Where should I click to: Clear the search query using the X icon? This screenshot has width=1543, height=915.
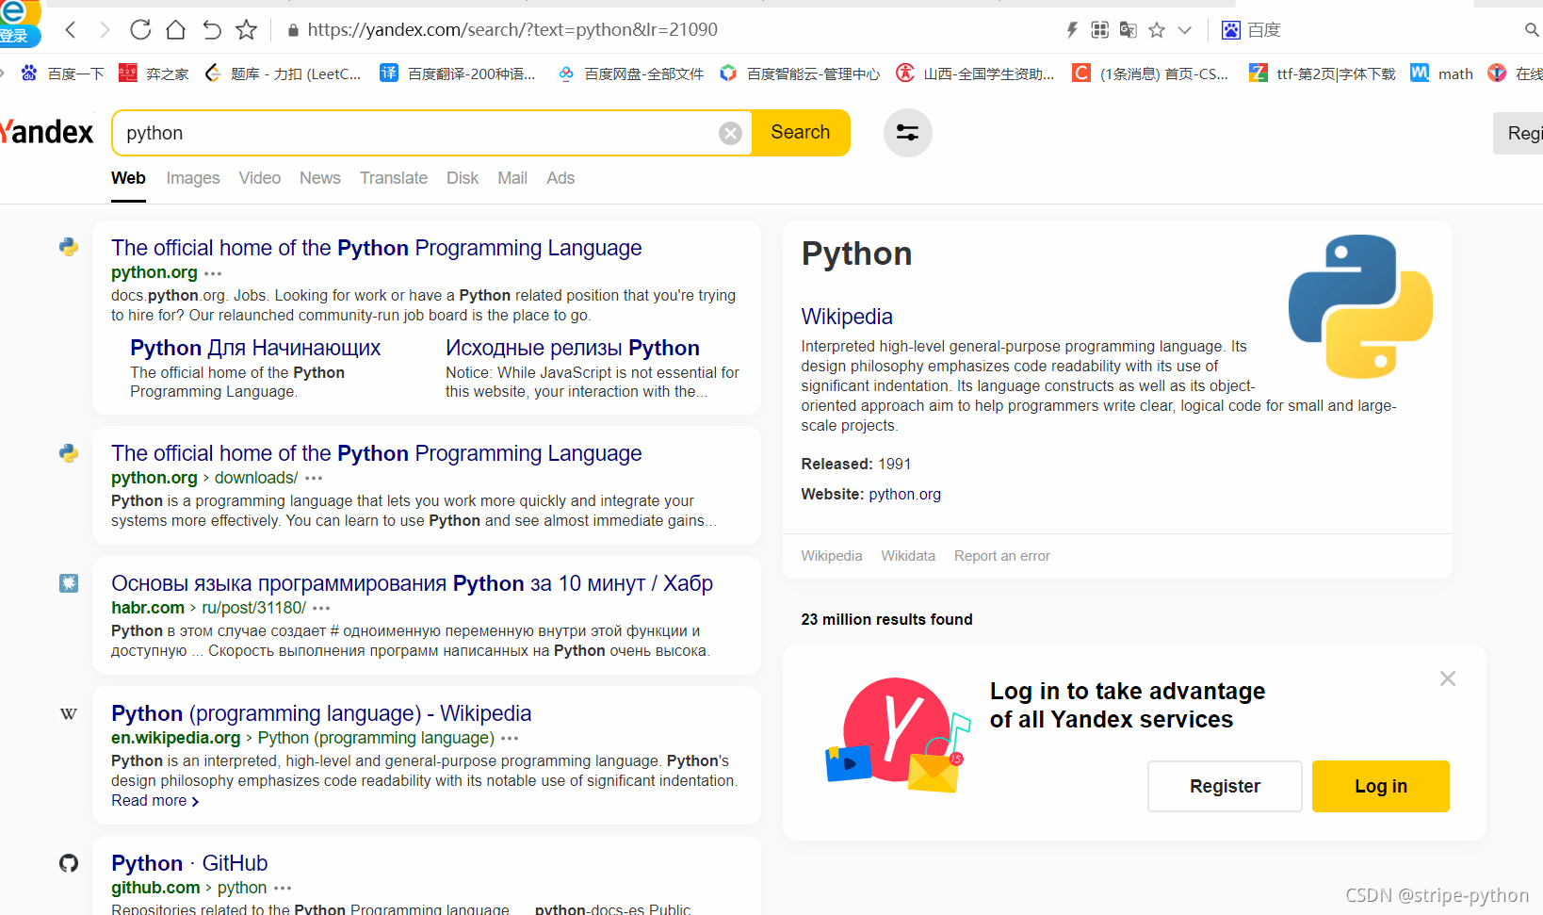(731, 133)
